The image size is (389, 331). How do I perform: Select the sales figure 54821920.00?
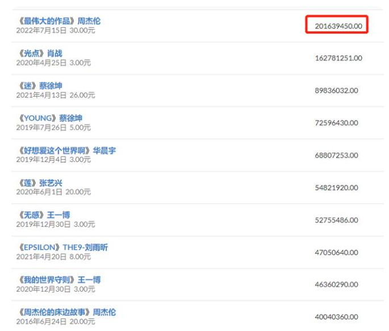point(336,188)
